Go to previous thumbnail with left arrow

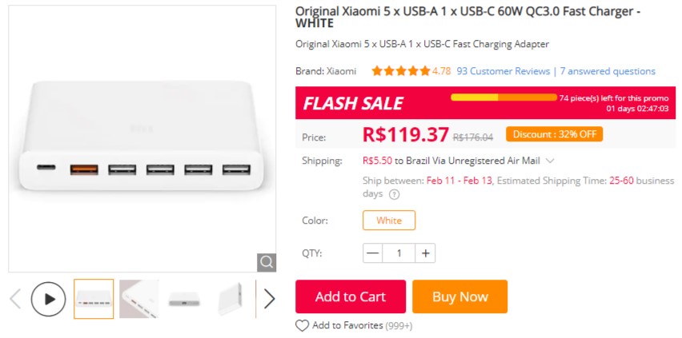[x=15, y=299]
